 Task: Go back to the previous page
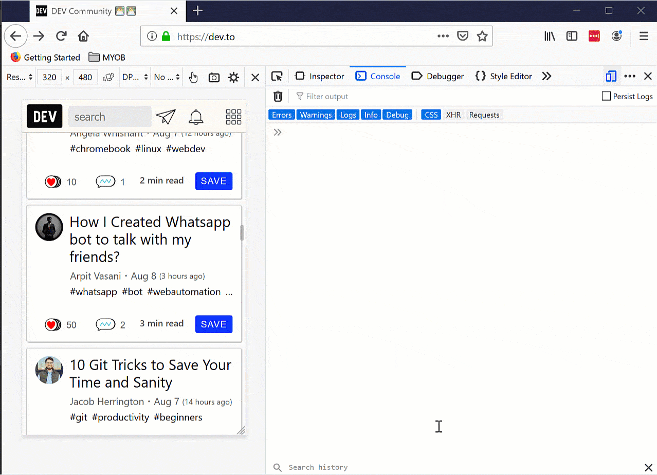(16, 36)
